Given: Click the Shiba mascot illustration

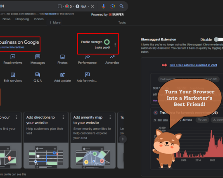Looking at the screenshot, I should coord(166,148).
